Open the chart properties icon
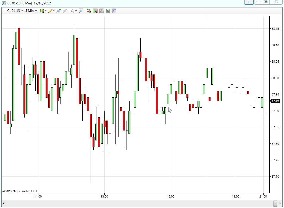 (114, 11)
